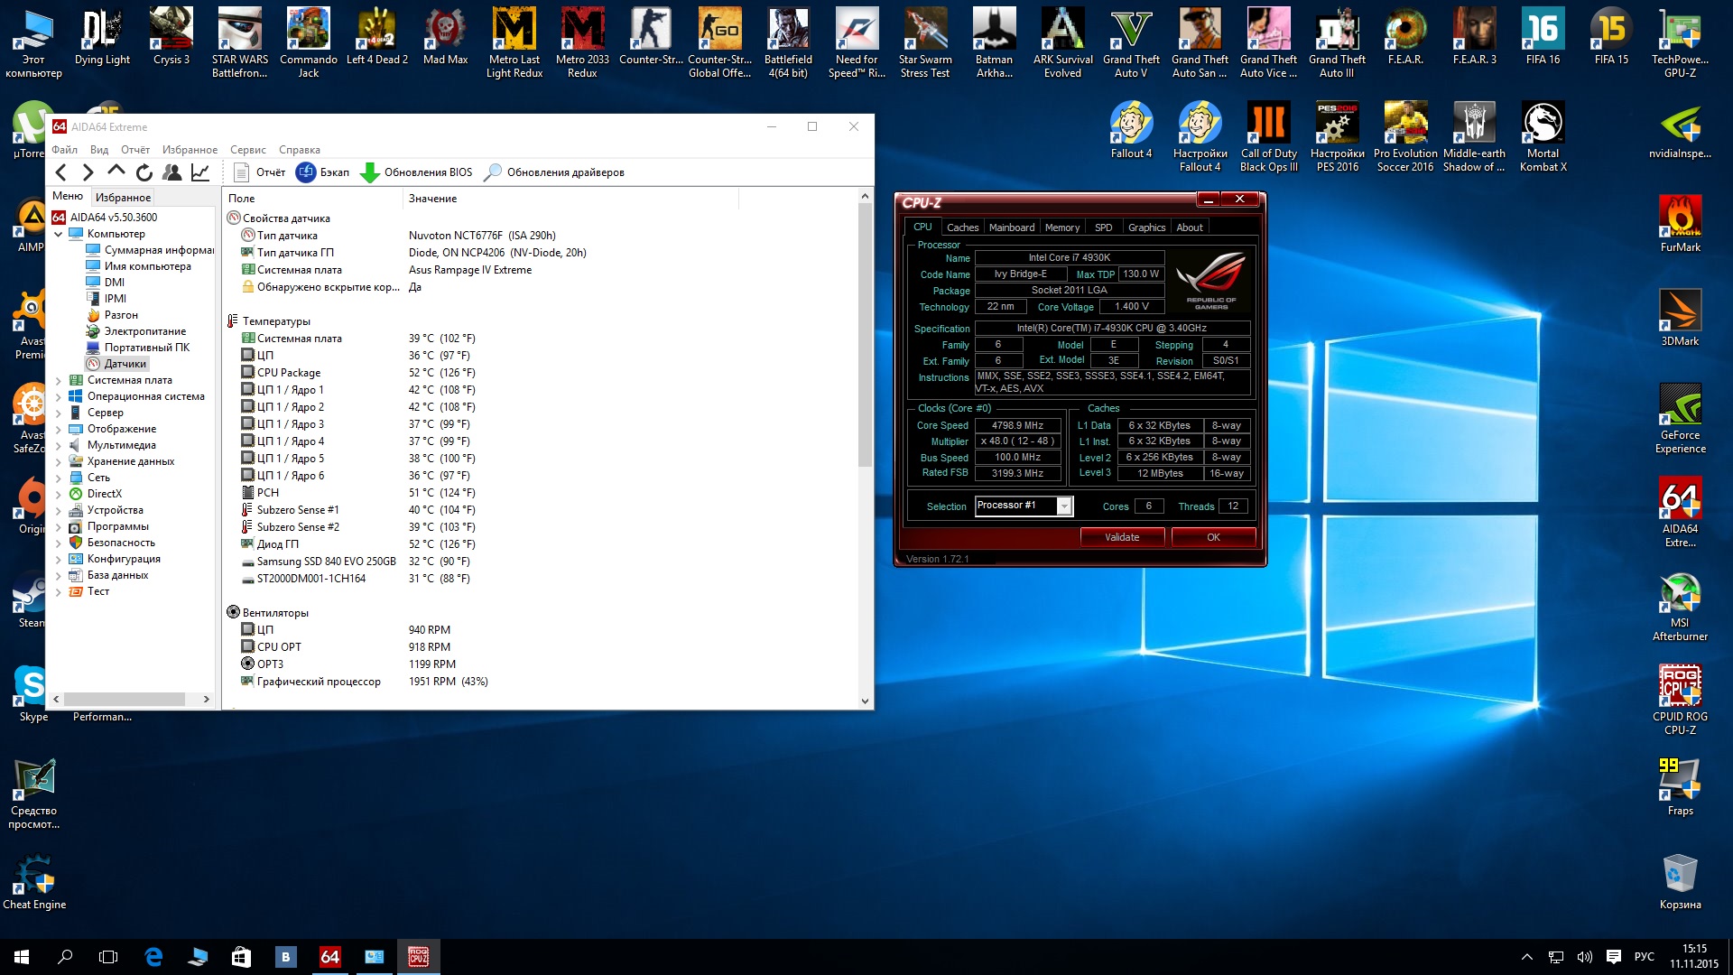
Task: Click Microsoft Edge in the taskbar
Action: click(x=153, y=957)
